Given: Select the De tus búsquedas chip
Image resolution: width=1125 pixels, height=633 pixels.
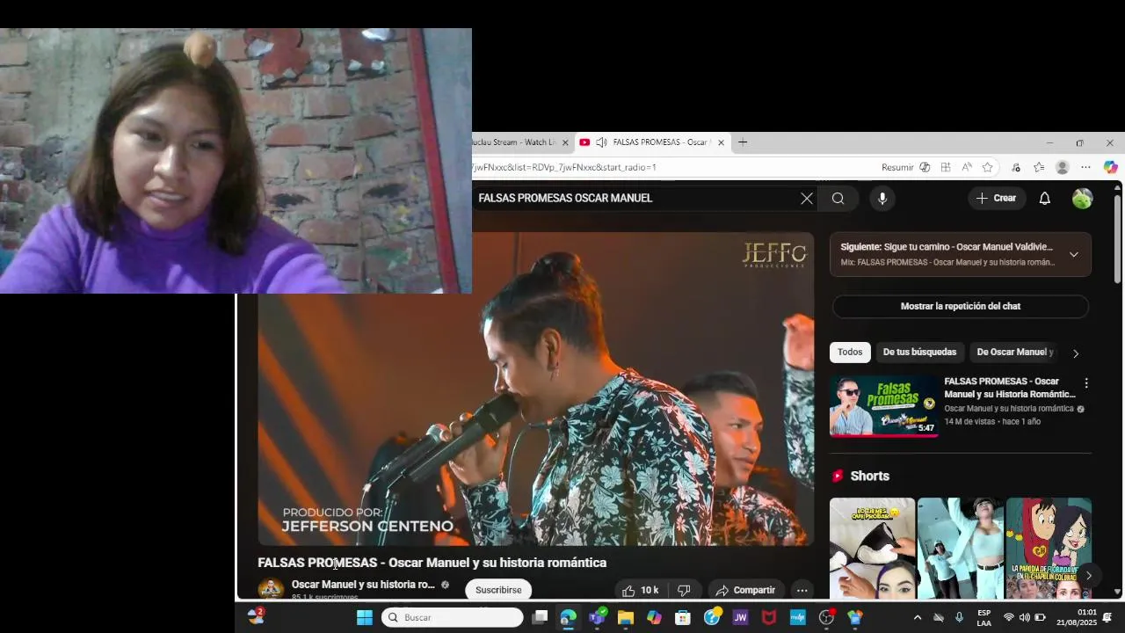Looking at the screenshot, I should tap(919, 353).
